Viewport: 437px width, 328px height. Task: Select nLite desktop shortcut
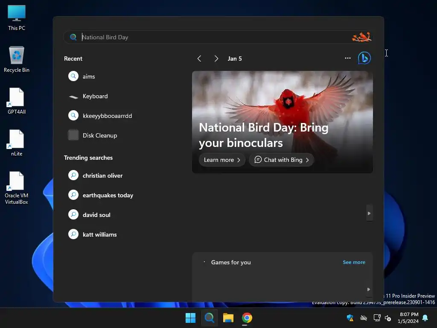17,143
